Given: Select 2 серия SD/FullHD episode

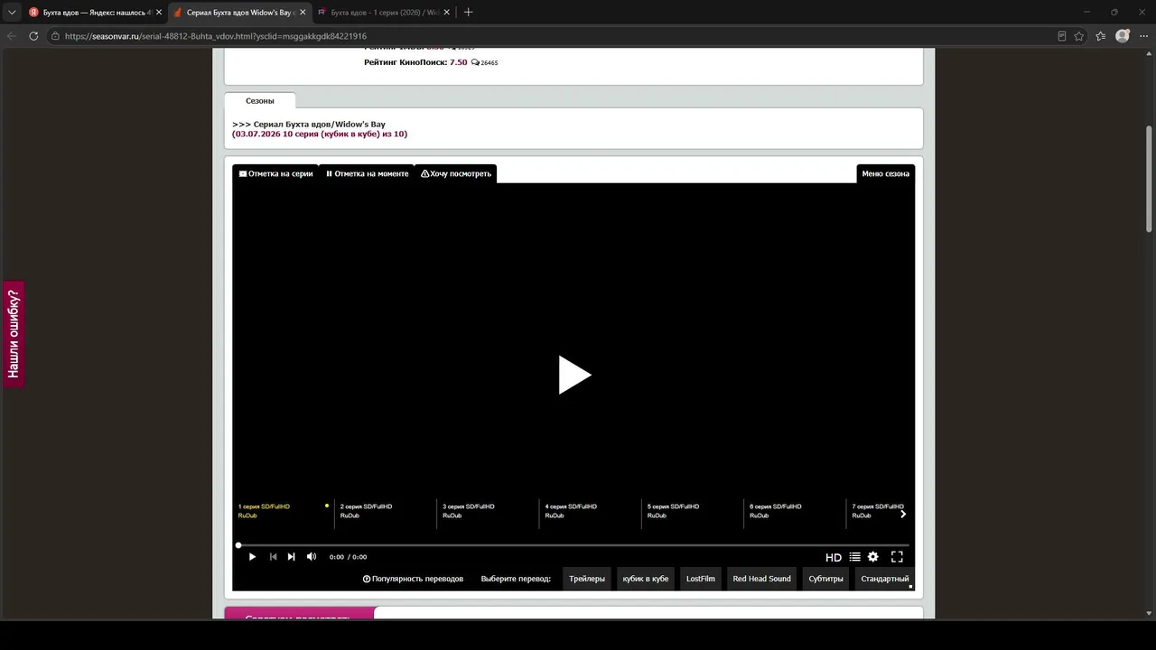Looking at the screenshot, I should pyautogui.click(x=385, y=511).
